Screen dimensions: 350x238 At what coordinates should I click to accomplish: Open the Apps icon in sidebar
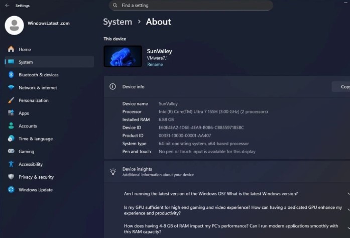[x=11, y=113]
